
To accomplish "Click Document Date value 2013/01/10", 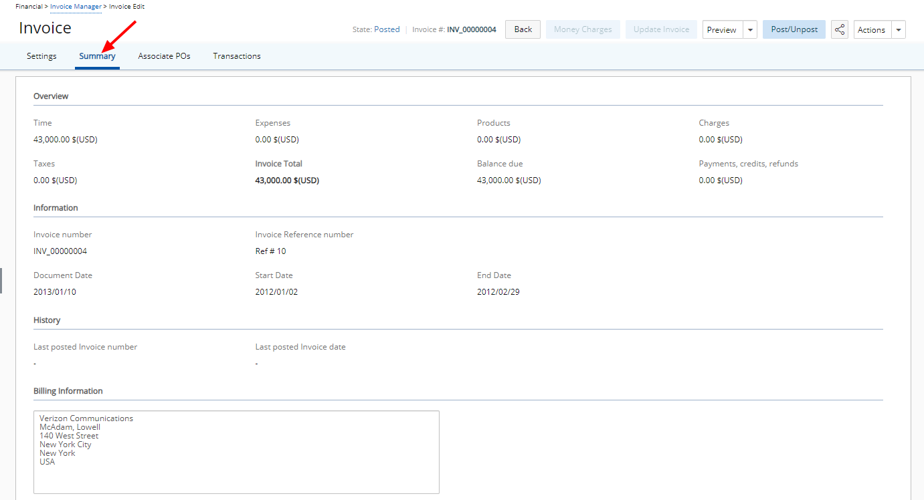I will [55, 292].
